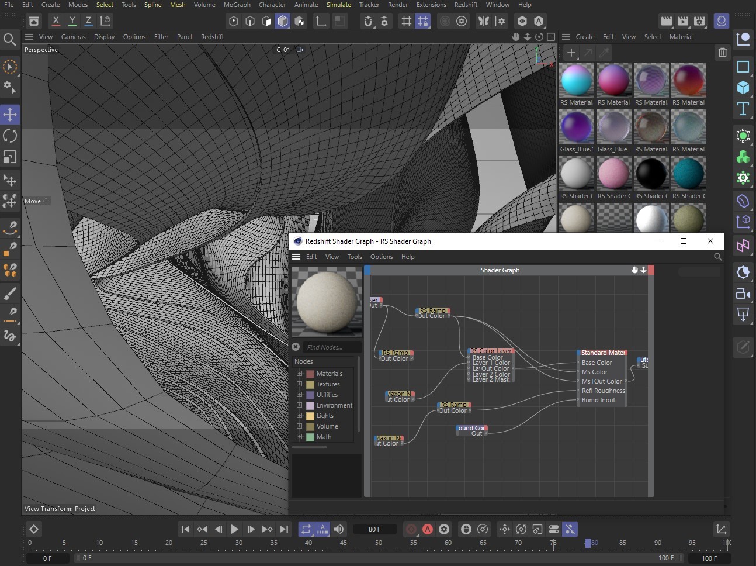Click the Paint brush tool icon

[x=10, y=294]
